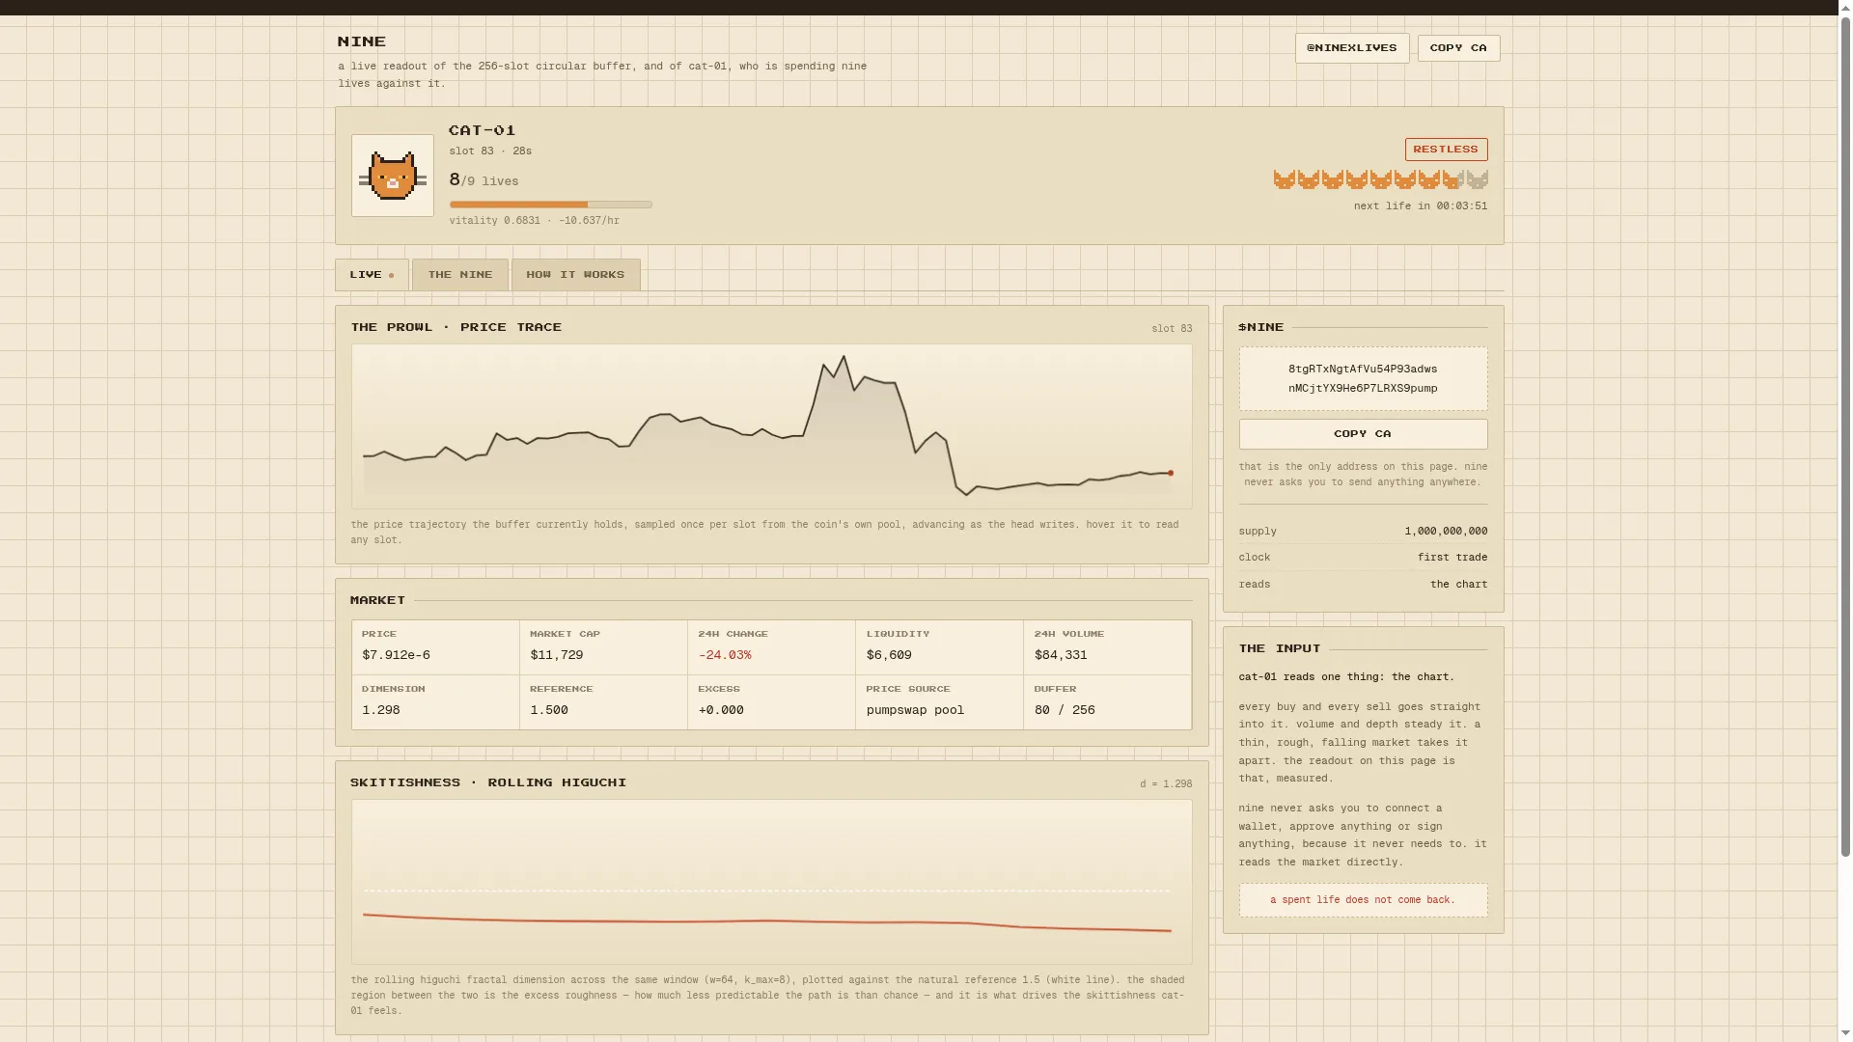This screenshot has height=1042, width=1853.
Task: Click the fifth orange cat life icon
Action: tap(1380, 179)
